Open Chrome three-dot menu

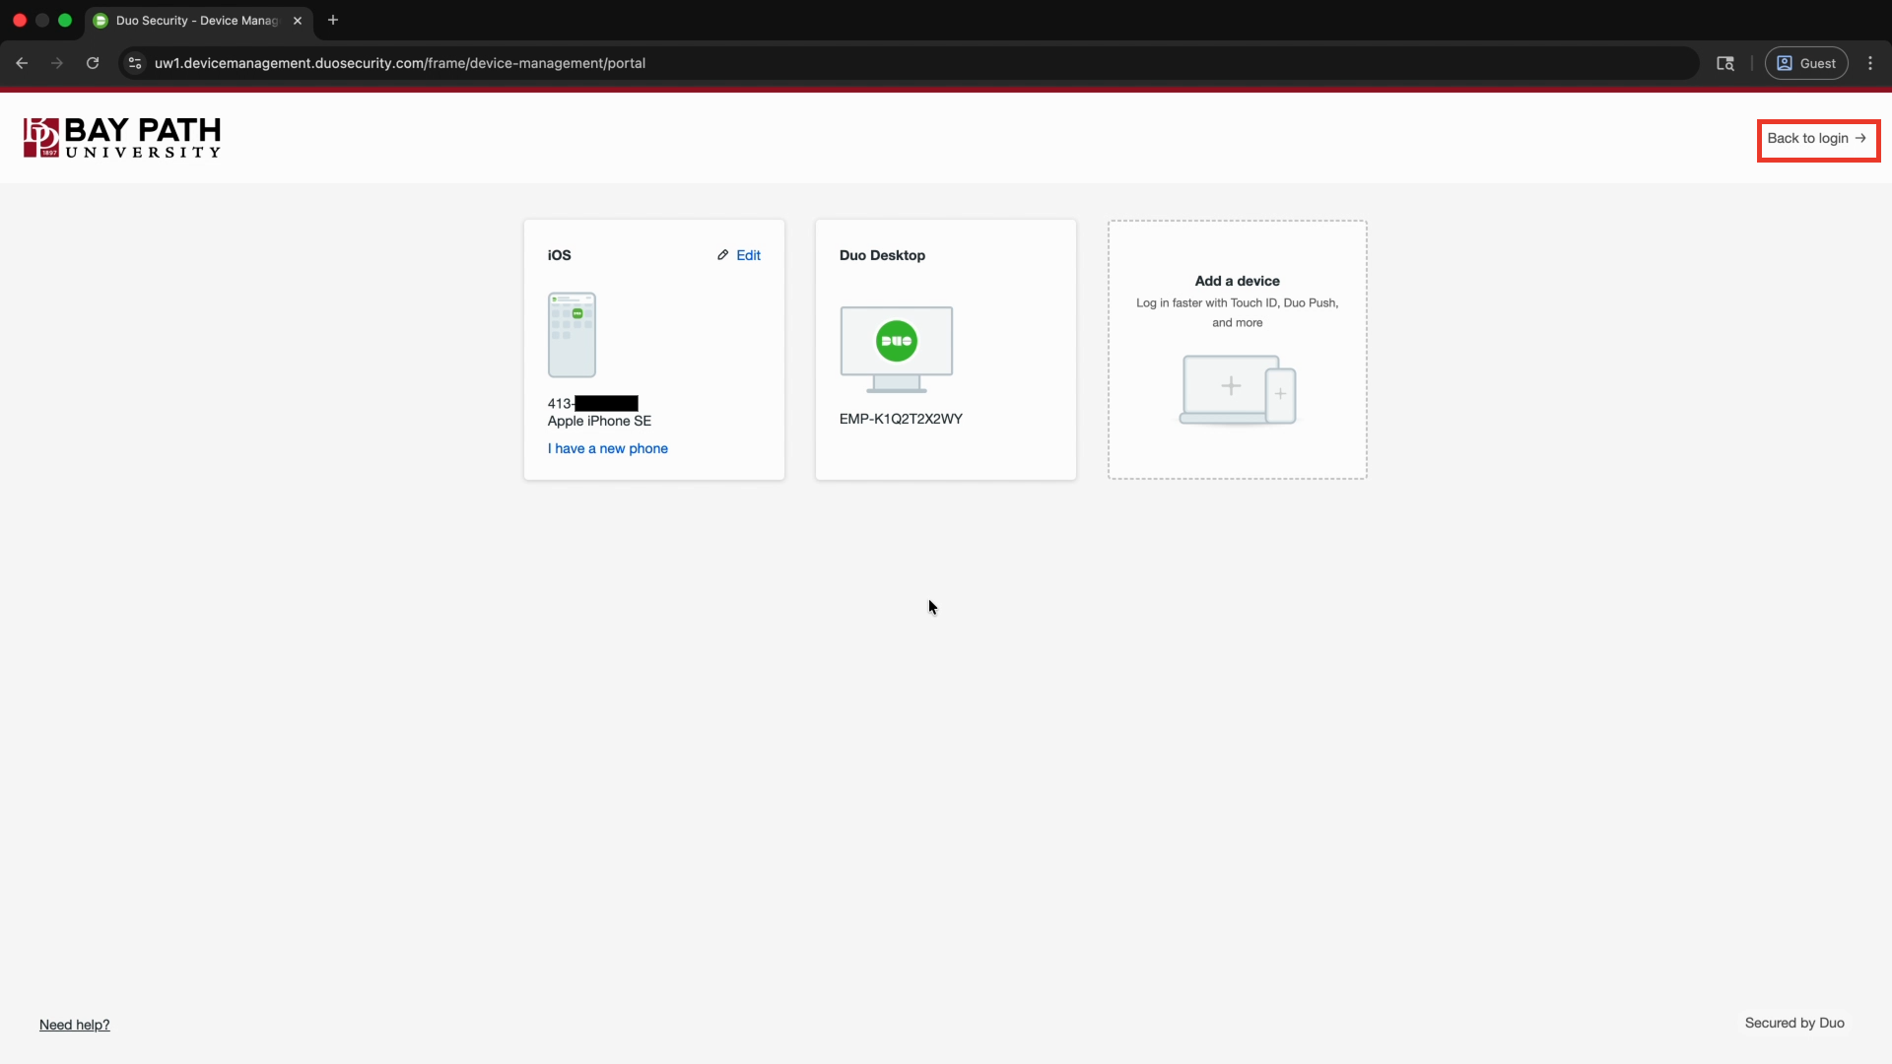pyautogui.click(x=1870, y=63)
